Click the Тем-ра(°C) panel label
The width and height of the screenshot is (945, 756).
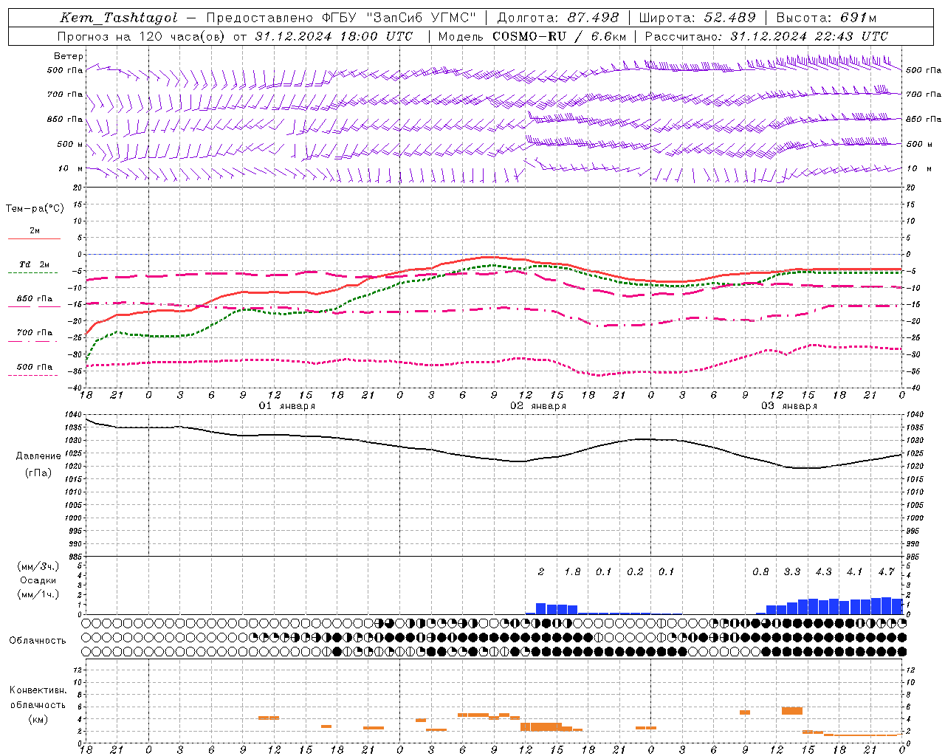(x=35, y=209)
